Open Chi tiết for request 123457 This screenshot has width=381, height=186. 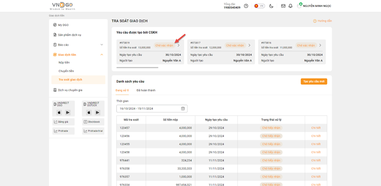(x=316, y=128)
